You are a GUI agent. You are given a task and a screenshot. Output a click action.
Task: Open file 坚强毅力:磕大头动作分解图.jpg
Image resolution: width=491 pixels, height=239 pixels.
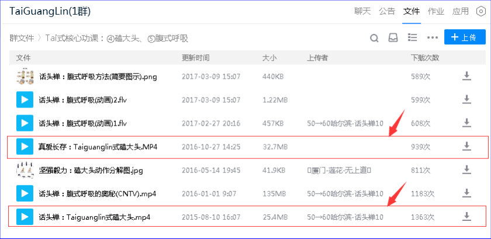(91, 170)
